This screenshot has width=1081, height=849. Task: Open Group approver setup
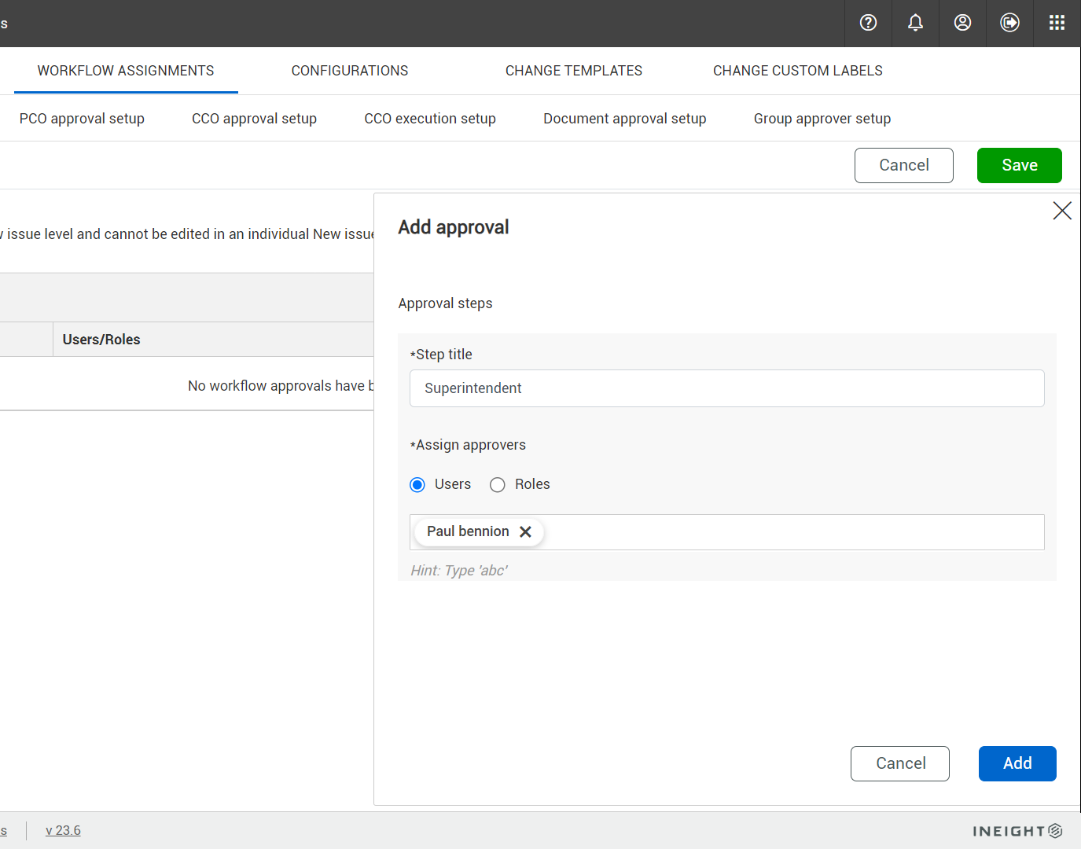pos(822,118)
